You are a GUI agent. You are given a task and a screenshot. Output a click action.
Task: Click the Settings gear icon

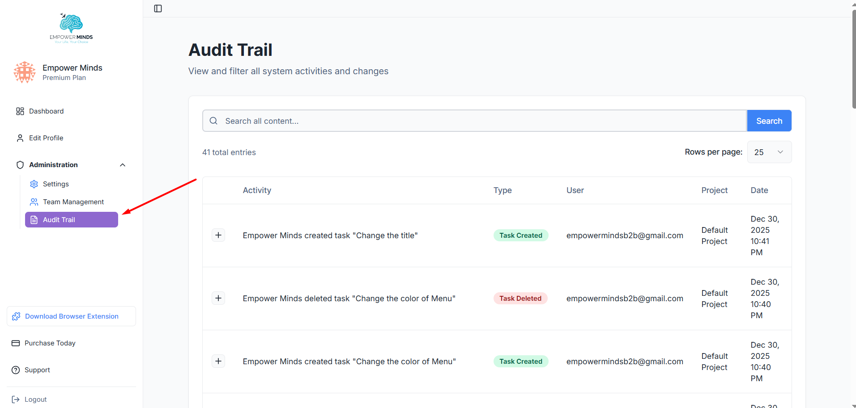34,184
